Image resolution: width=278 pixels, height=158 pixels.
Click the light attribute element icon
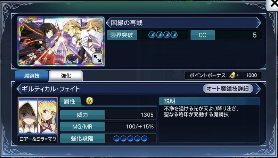point(90,101)
